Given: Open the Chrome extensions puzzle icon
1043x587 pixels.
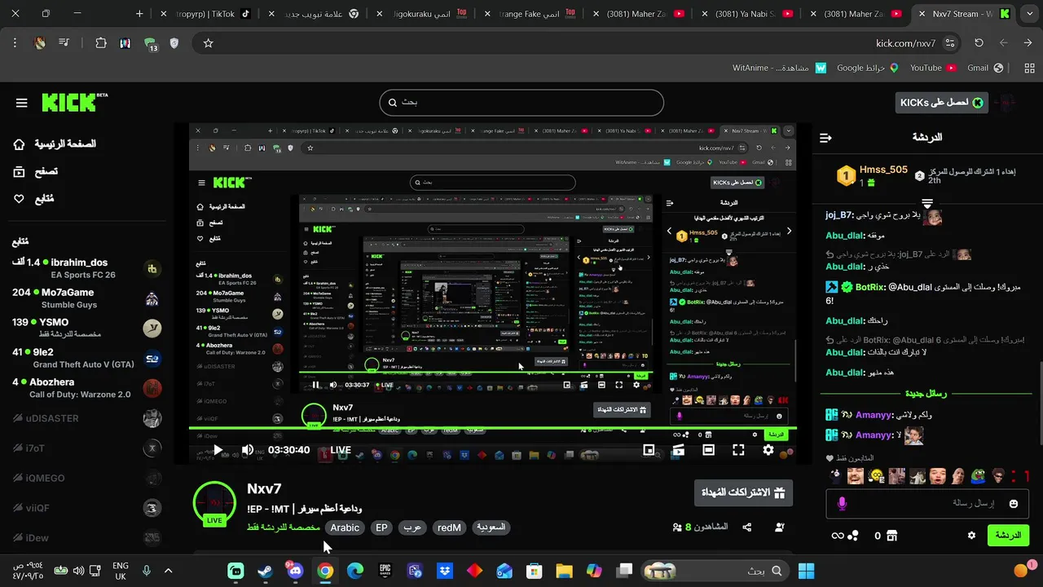Looking at the screenshot, I should 101,43.
